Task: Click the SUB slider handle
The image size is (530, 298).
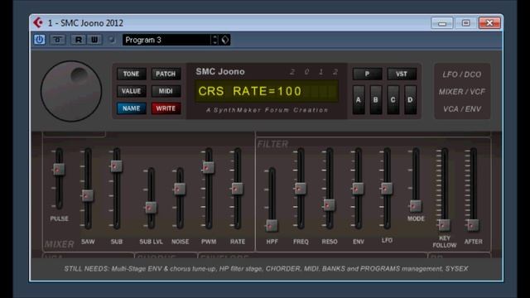Action: pos(116,166)
